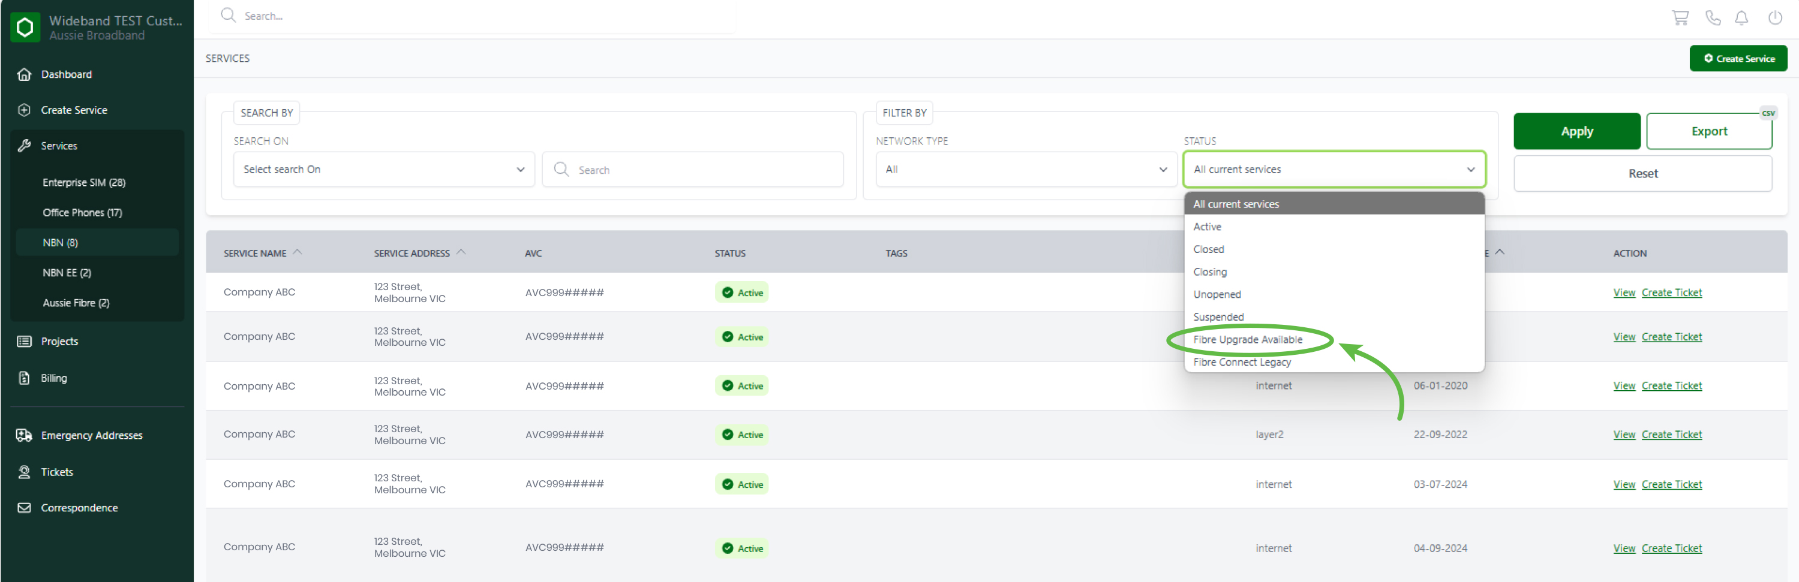Click the Export CSV button
The height and width of the screenshot is (582, 1799).
coord(1708,131)
